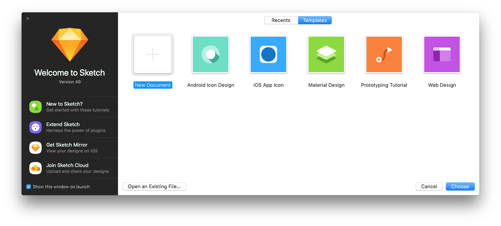Click Open an Existing File button

[154, 187]
